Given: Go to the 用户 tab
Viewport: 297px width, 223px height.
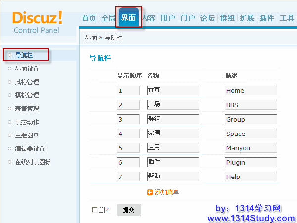Looking at the screenshot, I should click(168, 18).
